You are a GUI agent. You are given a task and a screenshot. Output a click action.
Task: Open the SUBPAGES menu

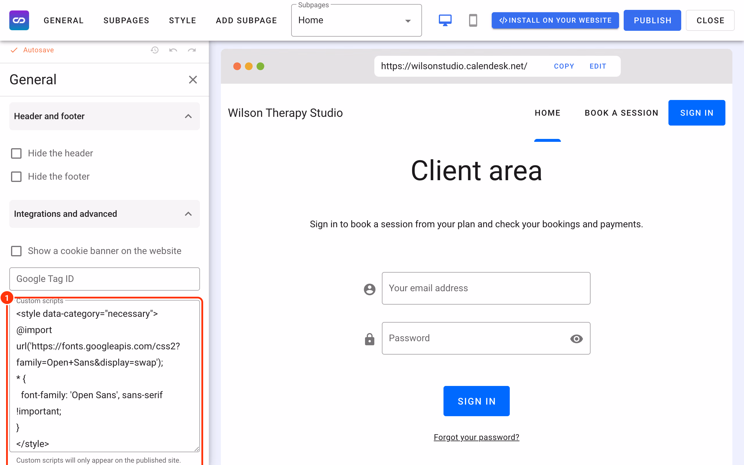coord(126,20)
